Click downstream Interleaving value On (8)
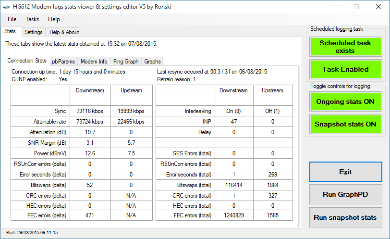This screenshot has height=239, width=390. pos(233,111)
